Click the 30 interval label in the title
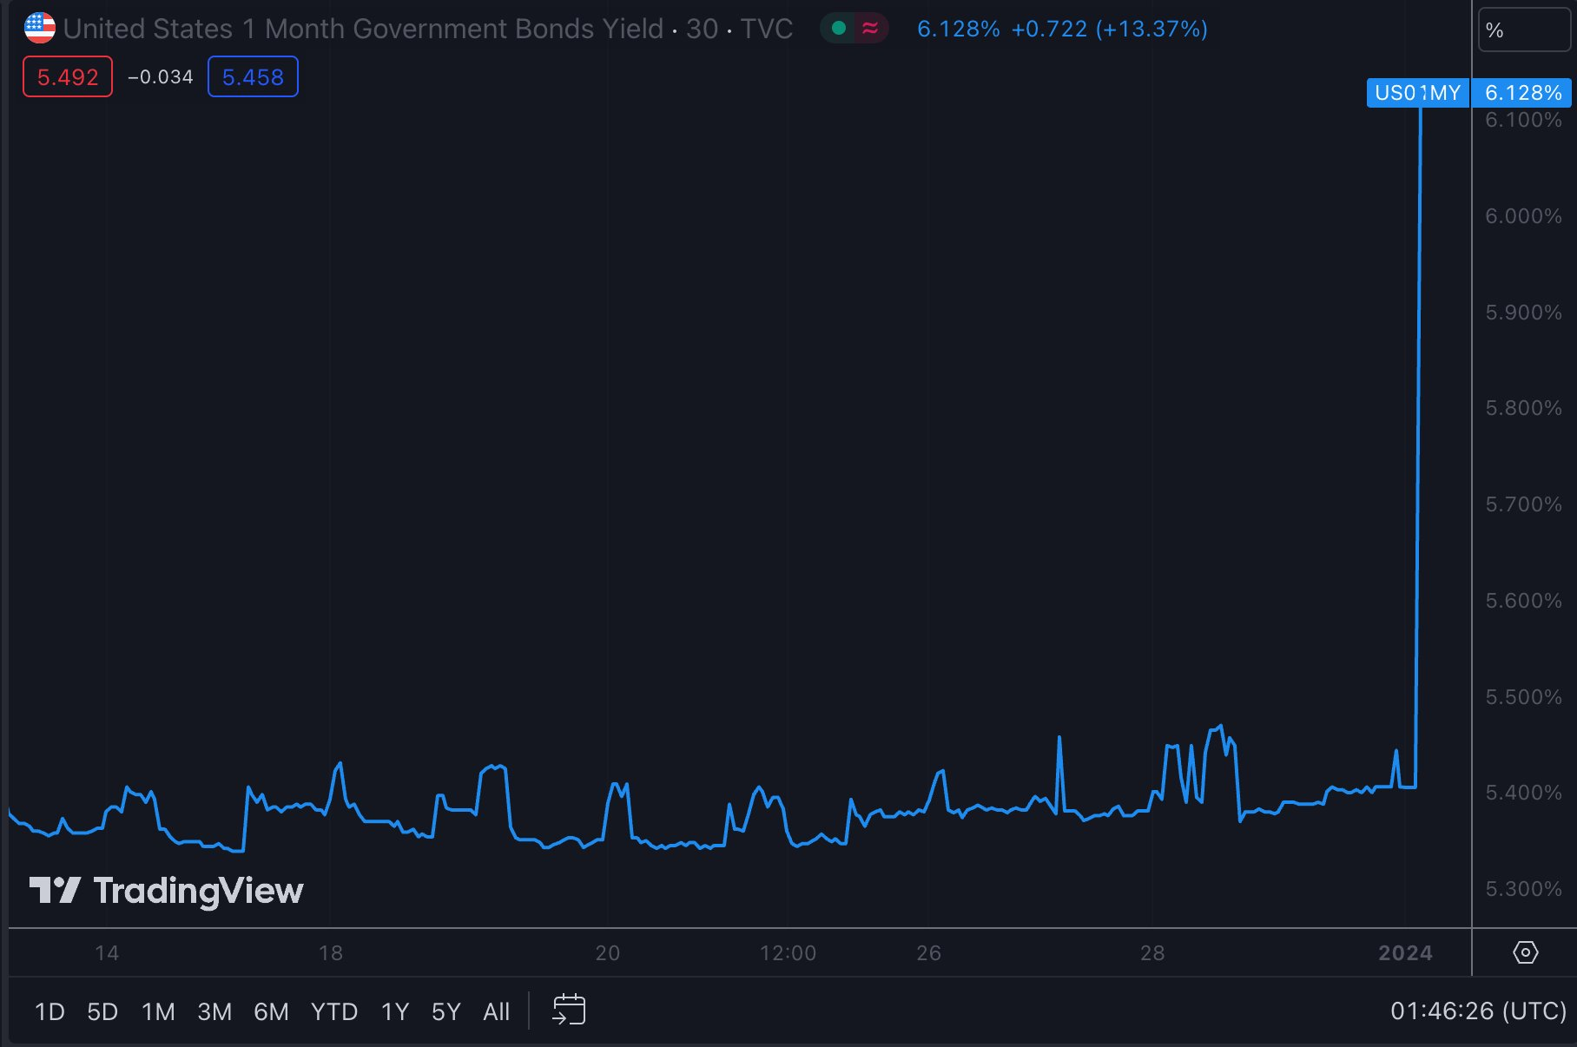 702,29
